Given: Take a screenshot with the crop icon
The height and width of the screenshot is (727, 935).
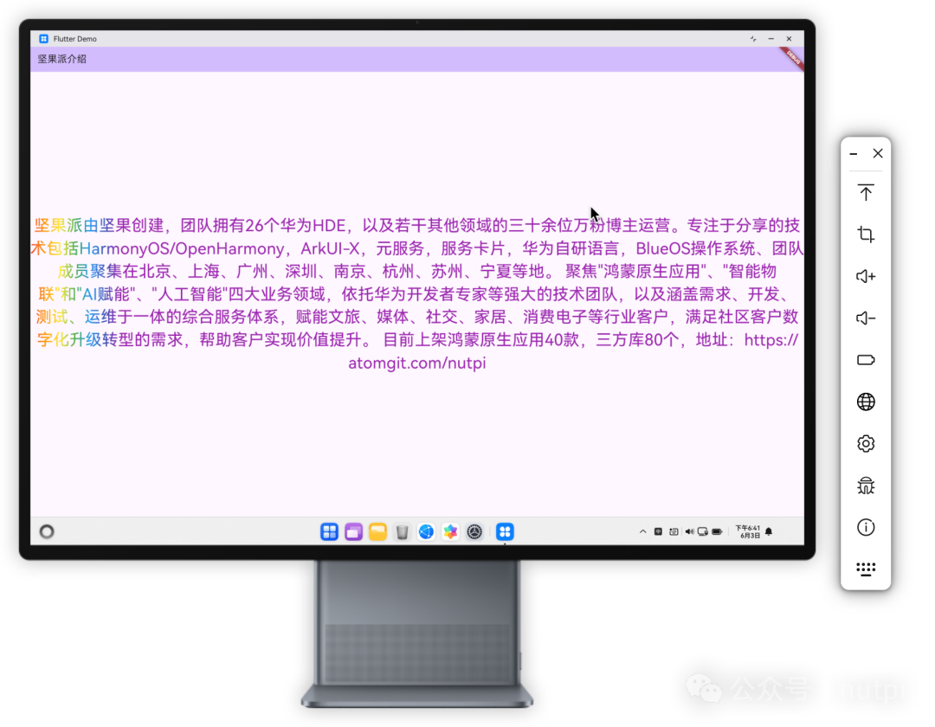Looking at the screenshot, I should click(866, 235).
